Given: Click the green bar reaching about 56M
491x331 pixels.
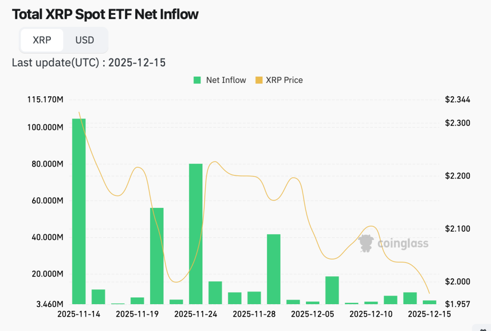Looking at the screenshot, I should pos(157,256).
